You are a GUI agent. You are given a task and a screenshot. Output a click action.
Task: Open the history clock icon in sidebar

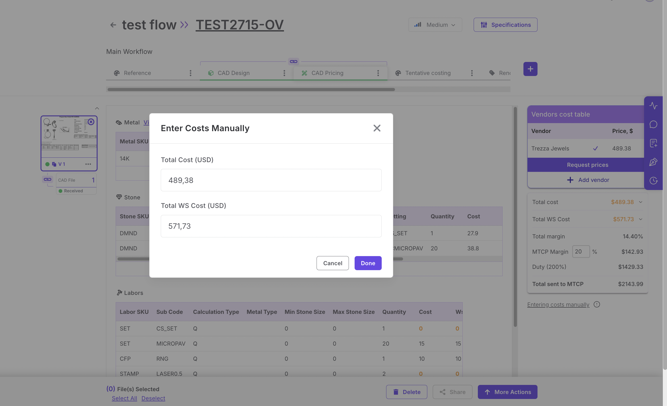(653, 181)
